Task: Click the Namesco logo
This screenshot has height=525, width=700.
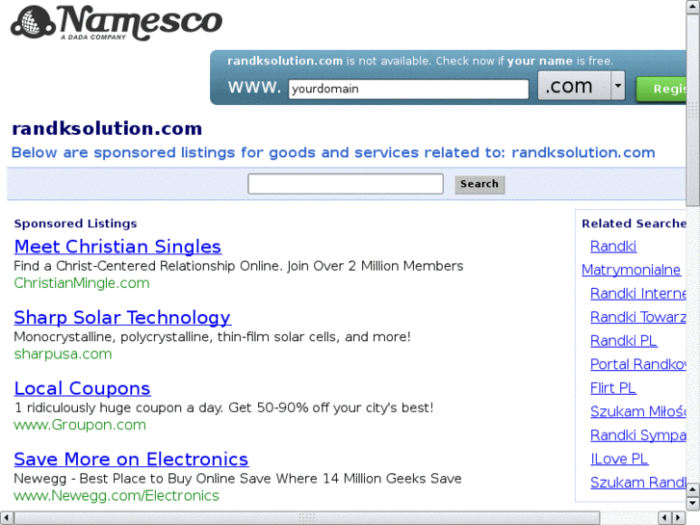Action: (x=117, y=22)
